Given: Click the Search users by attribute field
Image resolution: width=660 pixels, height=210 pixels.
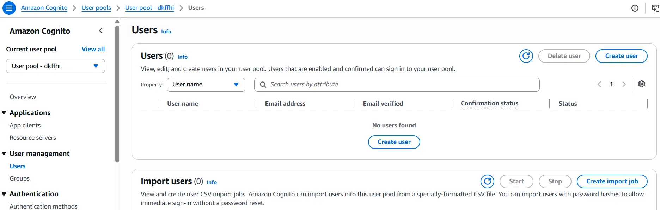Looking at the screenshot, I should click(397, 85).
